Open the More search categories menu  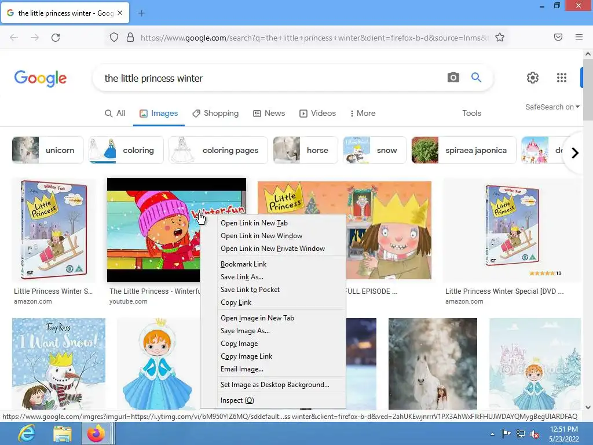pyautogui.click(x=363, y=113)
